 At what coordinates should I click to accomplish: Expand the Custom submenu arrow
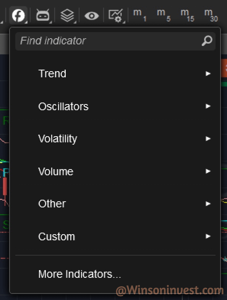pos(208,236)
